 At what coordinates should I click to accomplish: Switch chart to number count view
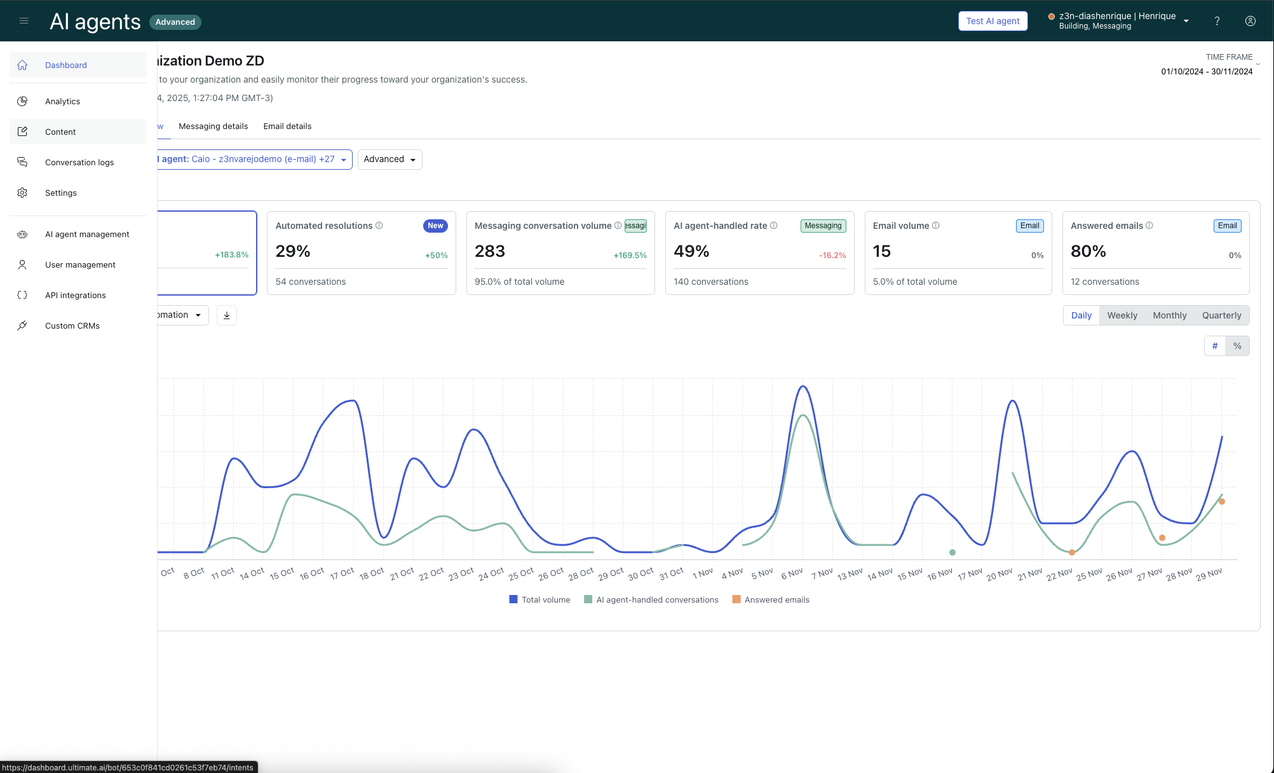point(1215,346)
